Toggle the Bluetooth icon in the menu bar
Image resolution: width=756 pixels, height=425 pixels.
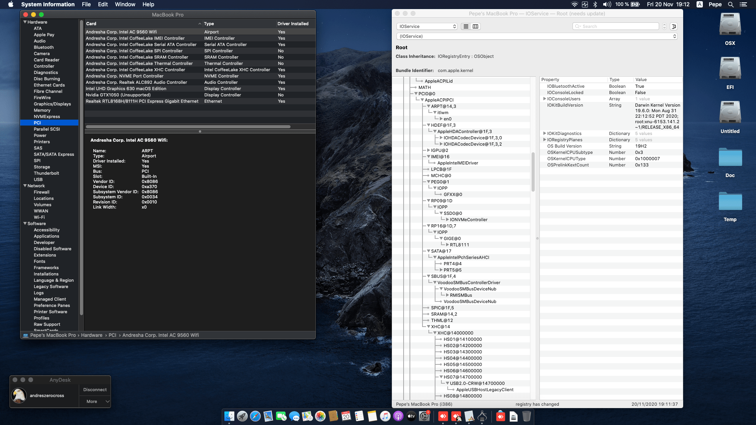tap(594, 4)
